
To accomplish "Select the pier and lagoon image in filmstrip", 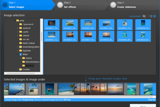I will coord(17,89).
